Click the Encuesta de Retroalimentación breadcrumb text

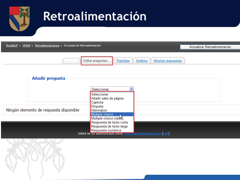click(82, 45)
